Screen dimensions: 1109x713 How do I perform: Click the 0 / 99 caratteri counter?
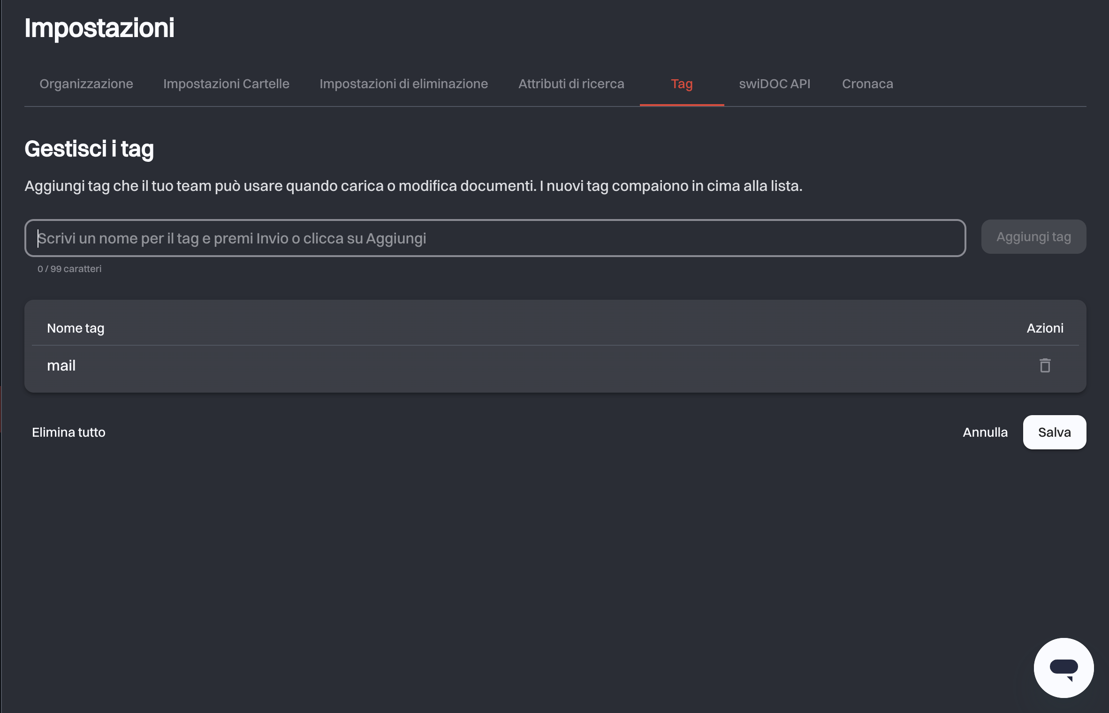(x=69, y=269)
